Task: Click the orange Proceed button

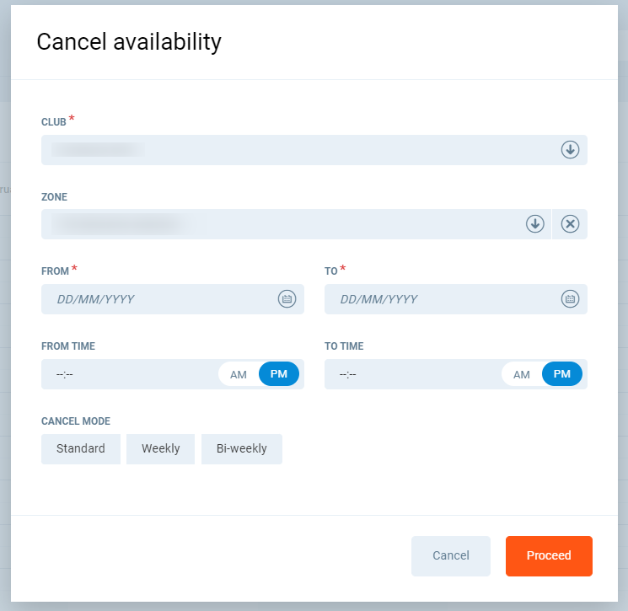Action: pos(549,556)
